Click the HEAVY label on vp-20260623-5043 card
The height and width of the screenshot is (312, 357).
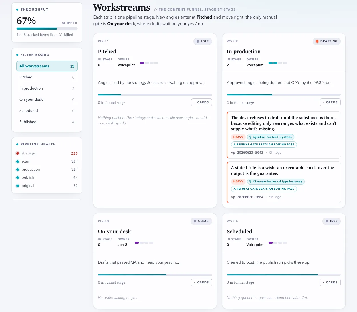[238, 137]
